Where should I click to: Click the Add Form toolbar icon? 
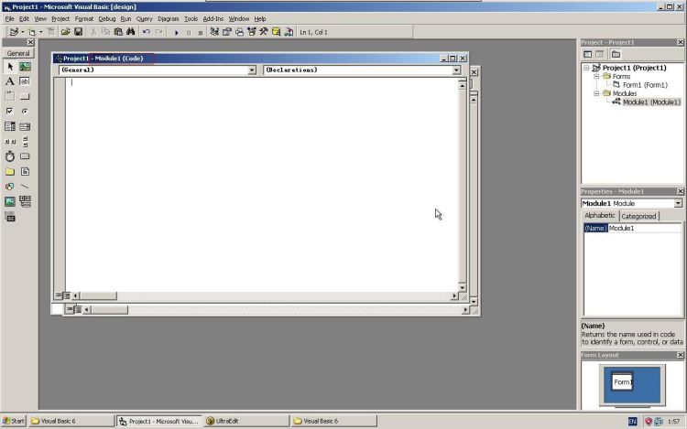(31, 32)
